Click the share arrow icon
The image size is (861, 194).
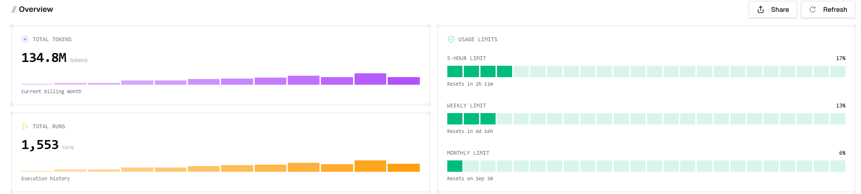(761, 9)
